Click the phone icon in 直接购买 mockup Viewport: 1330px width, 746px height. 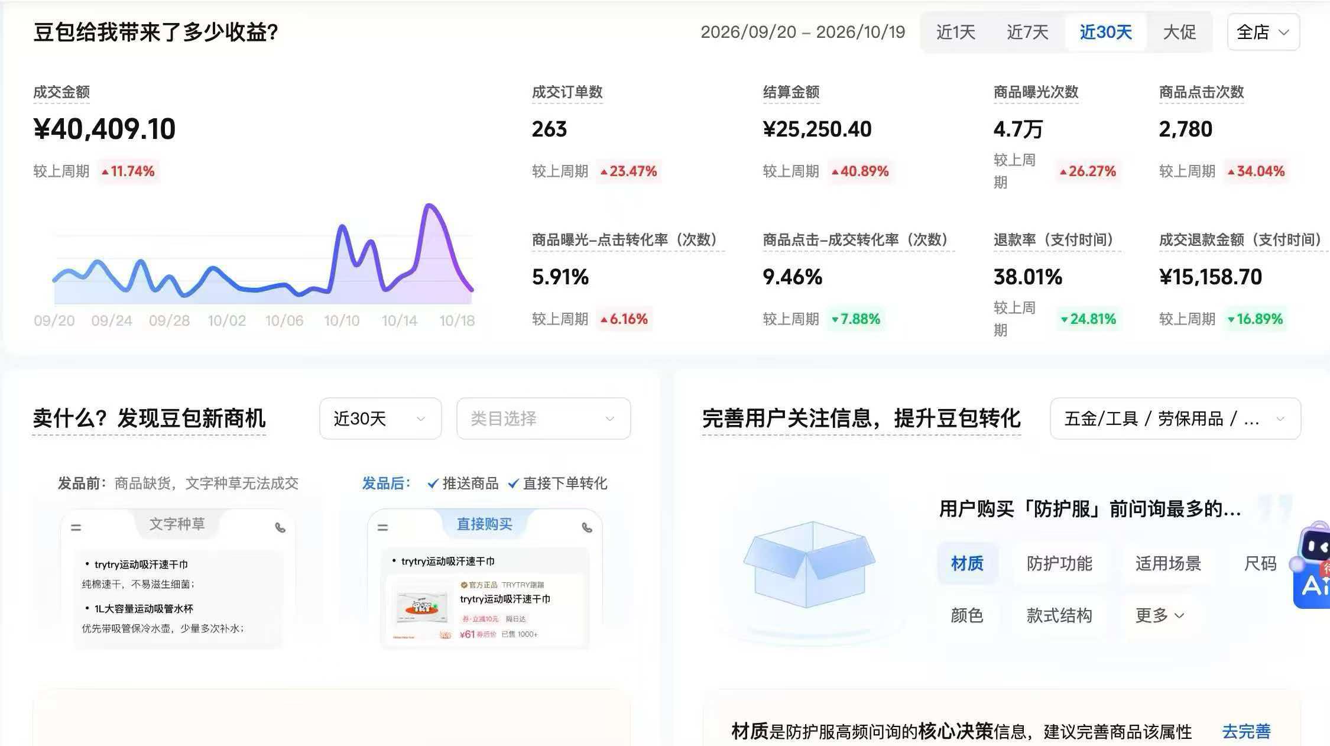pos(587,527)
